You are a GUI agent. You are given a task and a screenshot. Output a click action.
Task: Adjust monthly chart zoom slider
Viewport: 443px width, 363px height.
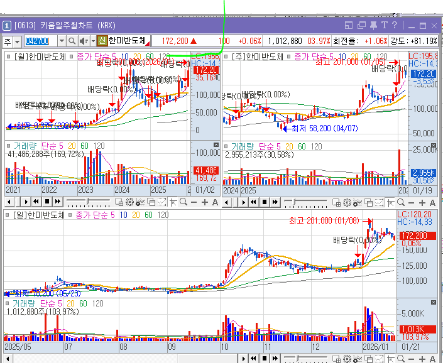pyautogui.click(x=88, y=202)
